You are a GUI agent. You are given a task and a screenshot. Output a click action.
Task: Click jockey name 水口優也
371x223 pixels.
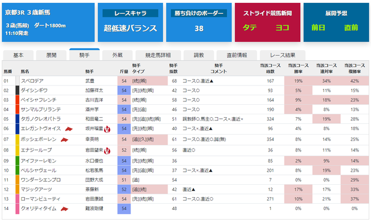94,161
